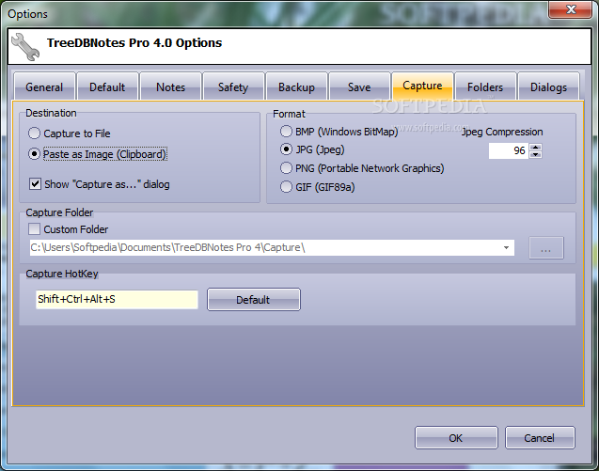Decrease Jpeg Compression with down arrow

(536, 154)
